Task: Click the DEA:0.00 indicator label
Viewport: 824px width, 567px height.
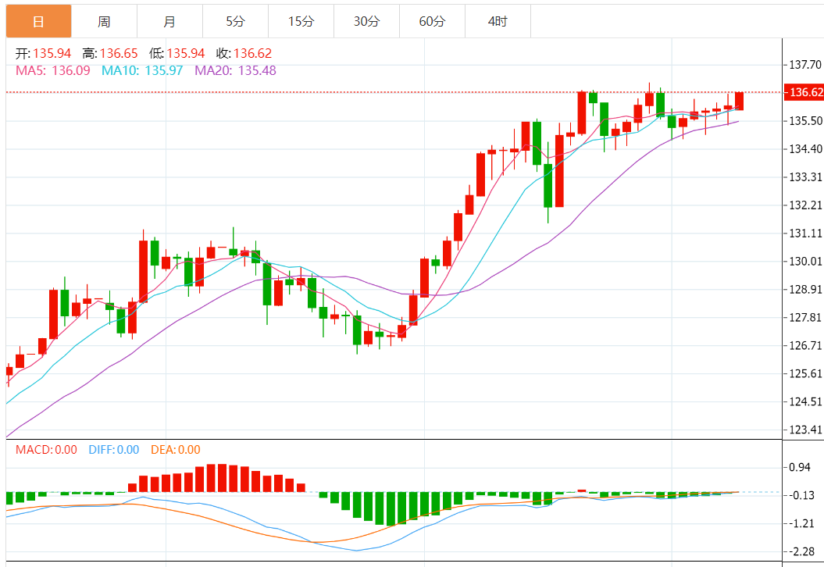Action: click(x=176, y=450)
